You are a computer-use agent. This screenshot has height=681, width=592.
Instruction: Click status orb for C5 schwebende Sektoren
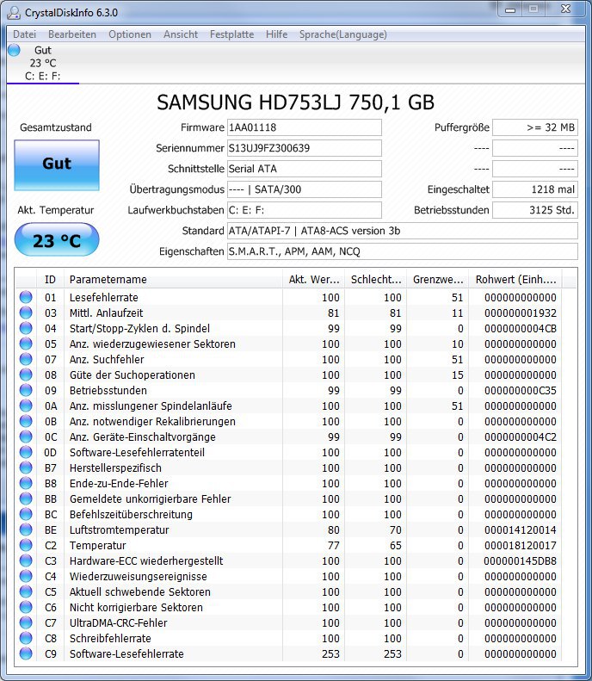point(26,591)
